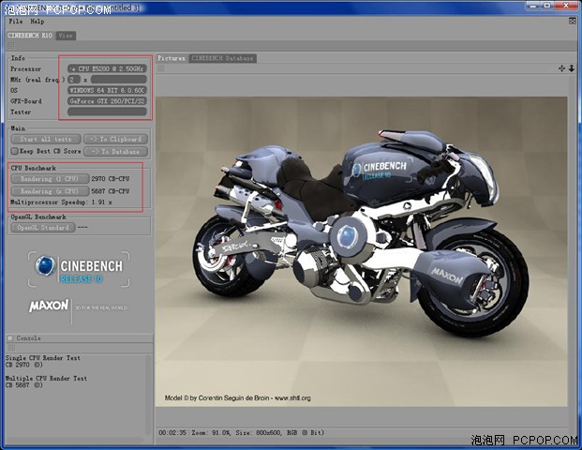This screenshot has width=582, height=450.
Task: Click the 00:02:35 render time in status bar
Action: click(x=172, y=433)
